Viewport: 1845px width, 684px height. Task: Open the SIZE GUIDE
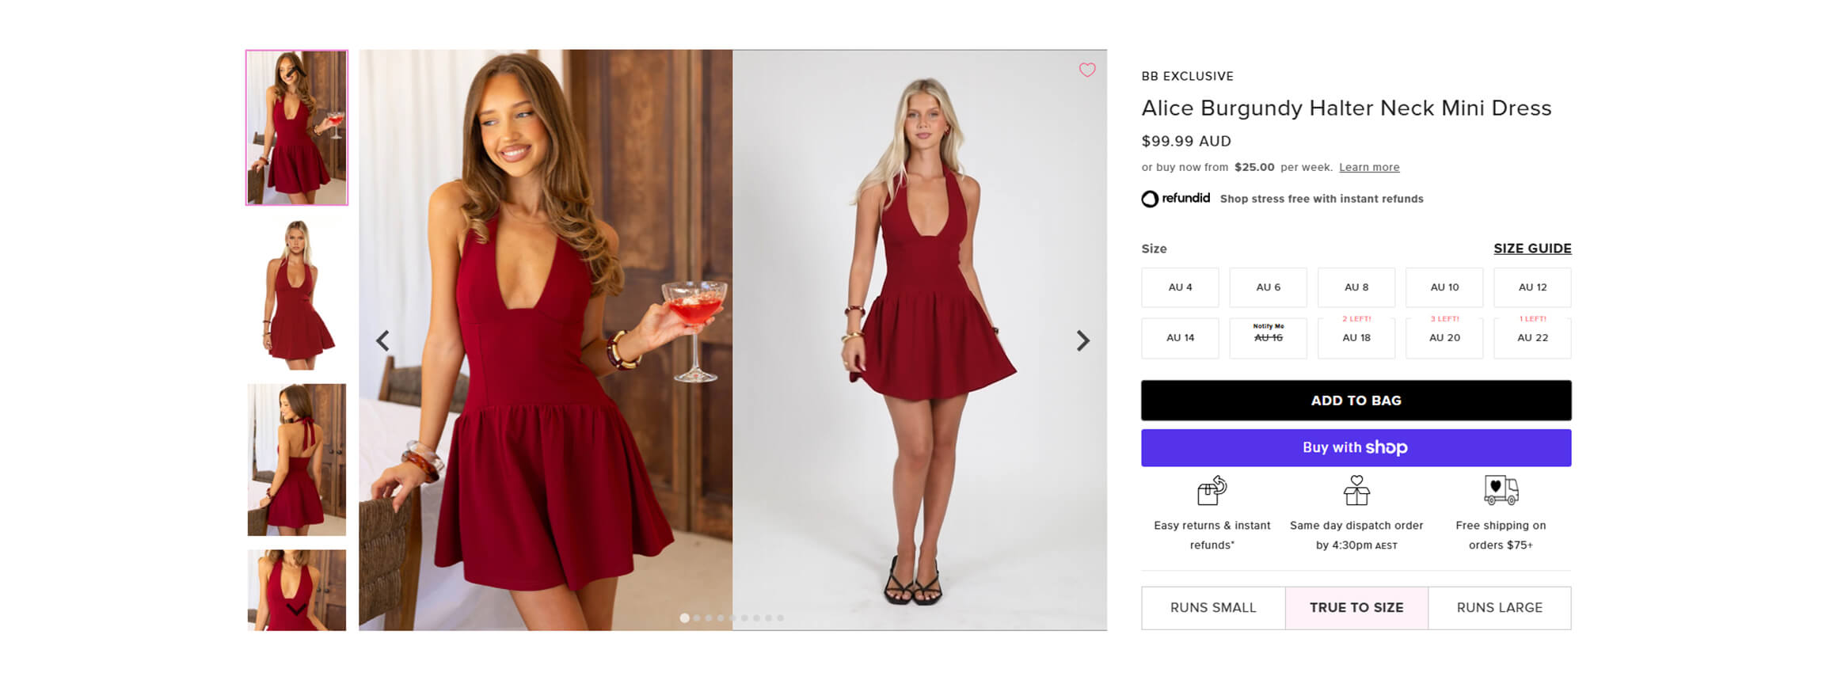pos(1531,248)
